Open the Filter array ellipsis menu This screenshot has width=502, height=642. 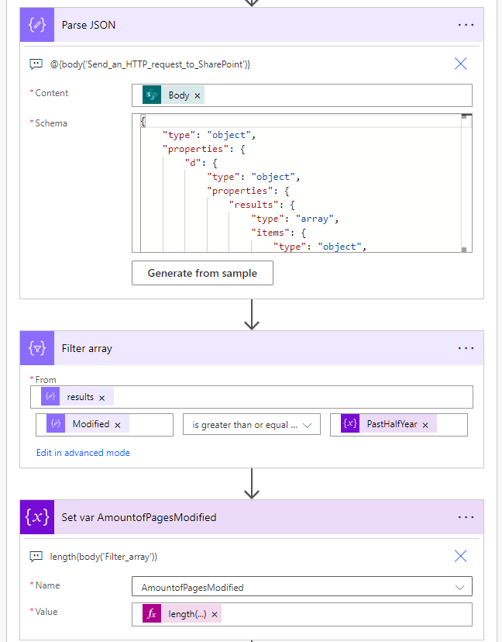[466, 349]
